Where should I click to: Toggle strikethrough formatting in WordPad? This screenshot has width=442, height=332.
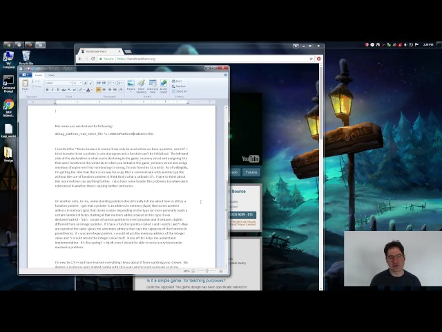[64, 90]
